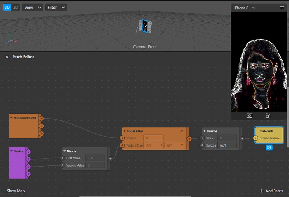
Task: Click the Swizzle input port on Swizzle patch
Action: (x=202, y=145)
